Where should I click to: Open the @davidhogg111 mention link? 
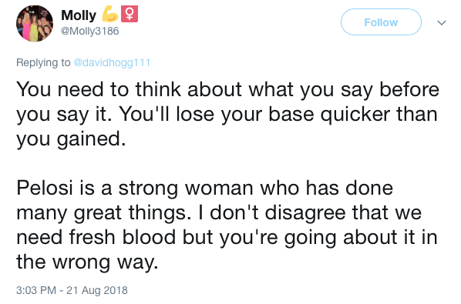coord(112,62)
